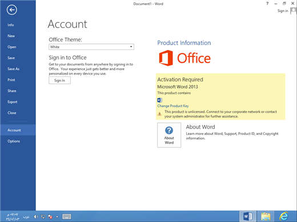Choose Open from the sidebar
297x222 pixels.
click(12, 47)
